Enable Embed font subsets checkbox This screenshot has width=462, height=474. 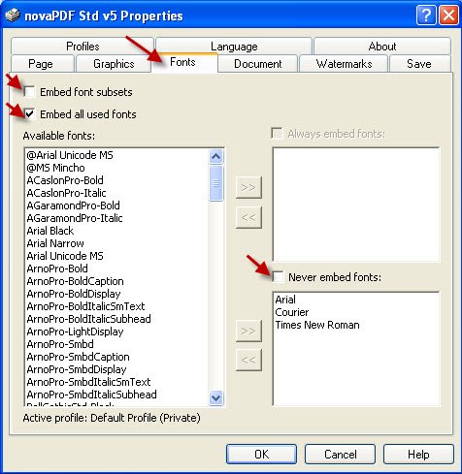(x=30, y=92)
